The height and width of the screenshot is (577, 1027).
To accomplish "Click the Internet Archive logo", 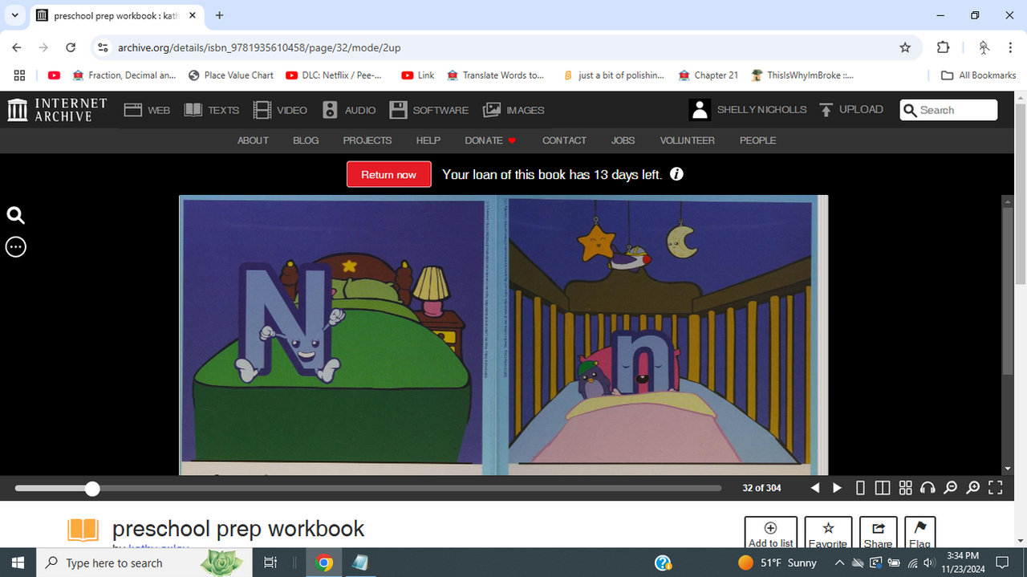I will [x=57, y=110].
